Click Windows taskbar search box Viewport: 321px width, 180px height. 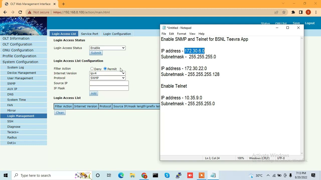[52, 175]
